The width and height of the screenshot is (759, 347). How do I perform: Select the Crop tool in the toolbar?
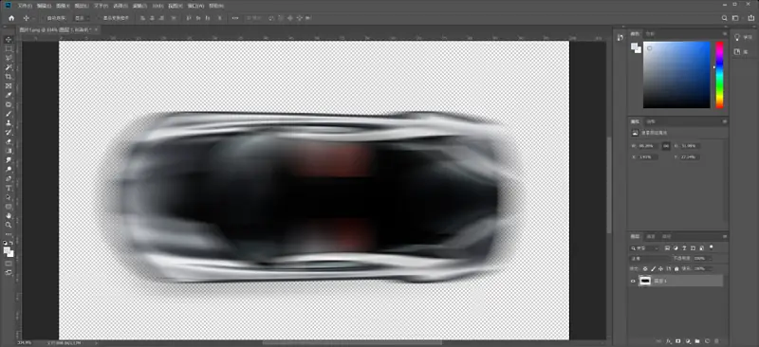(9, 77)
